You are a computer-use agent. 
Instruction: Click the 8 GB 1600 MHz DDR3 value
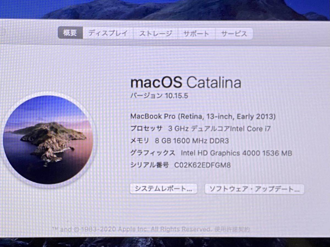pos(192,141)
